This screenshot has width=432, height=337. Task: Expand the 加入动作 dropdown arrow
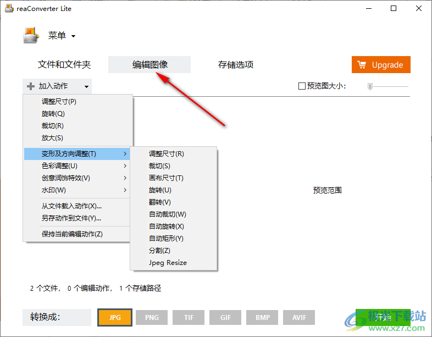pyautogui.click(x=86, y=86)
